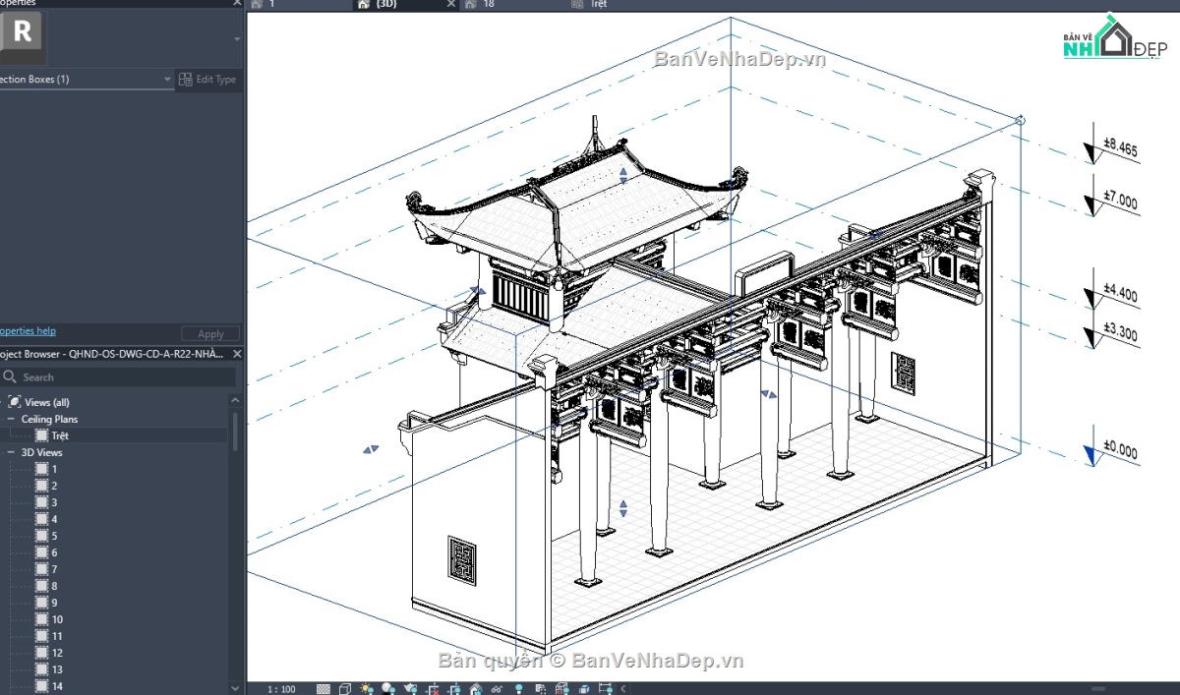Collapse the Ceiling Plans branch
This screenshot has height=695, width=1180.
coord(11,420)
